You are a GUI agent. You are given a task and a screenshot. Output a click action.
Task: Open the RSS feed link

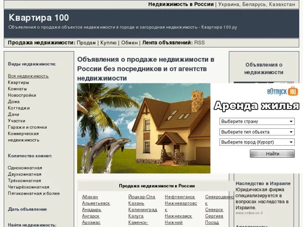[x=199, y=43]
